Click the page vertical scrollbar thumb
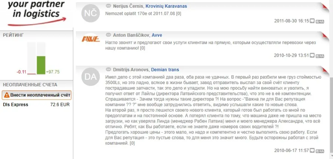This screenshot has height=159, width=333. pyautogui.click(x=331, y=114)
